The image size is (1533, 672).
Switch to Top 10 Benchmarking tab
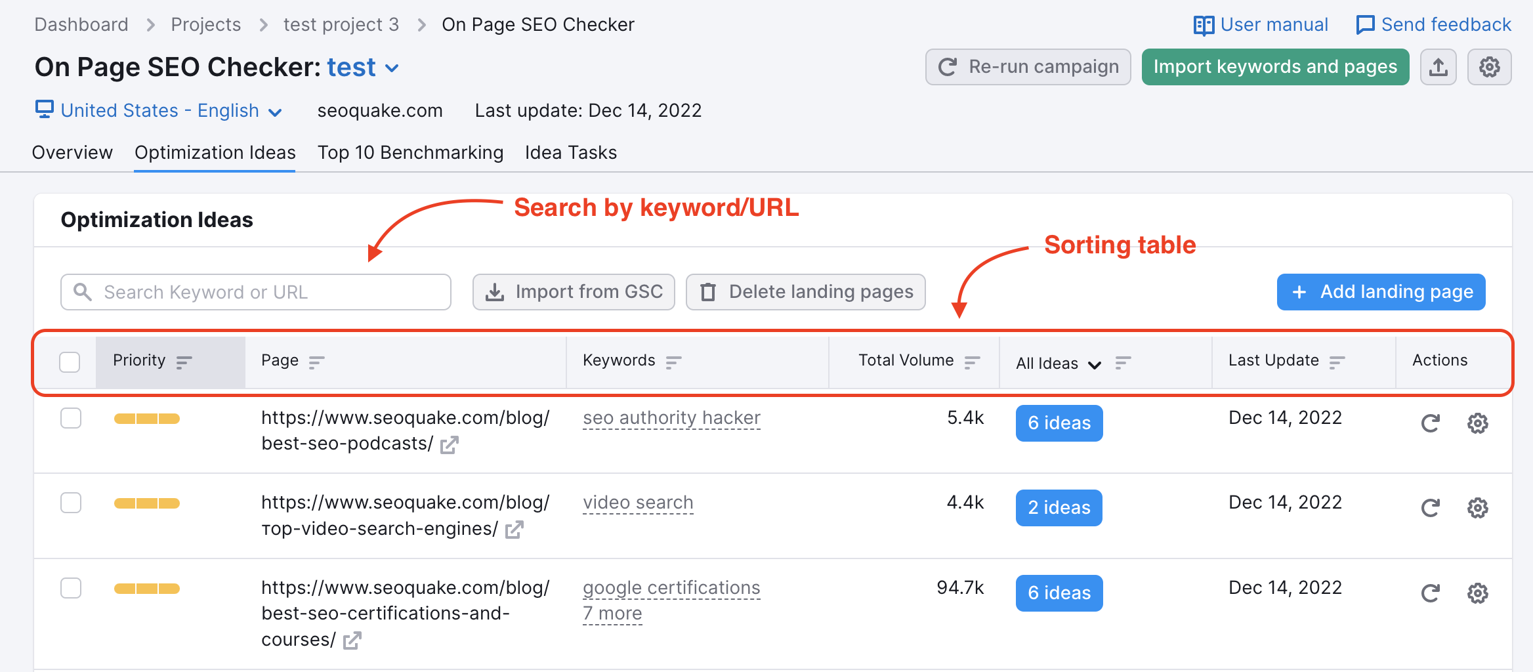[x=410, y=153]
